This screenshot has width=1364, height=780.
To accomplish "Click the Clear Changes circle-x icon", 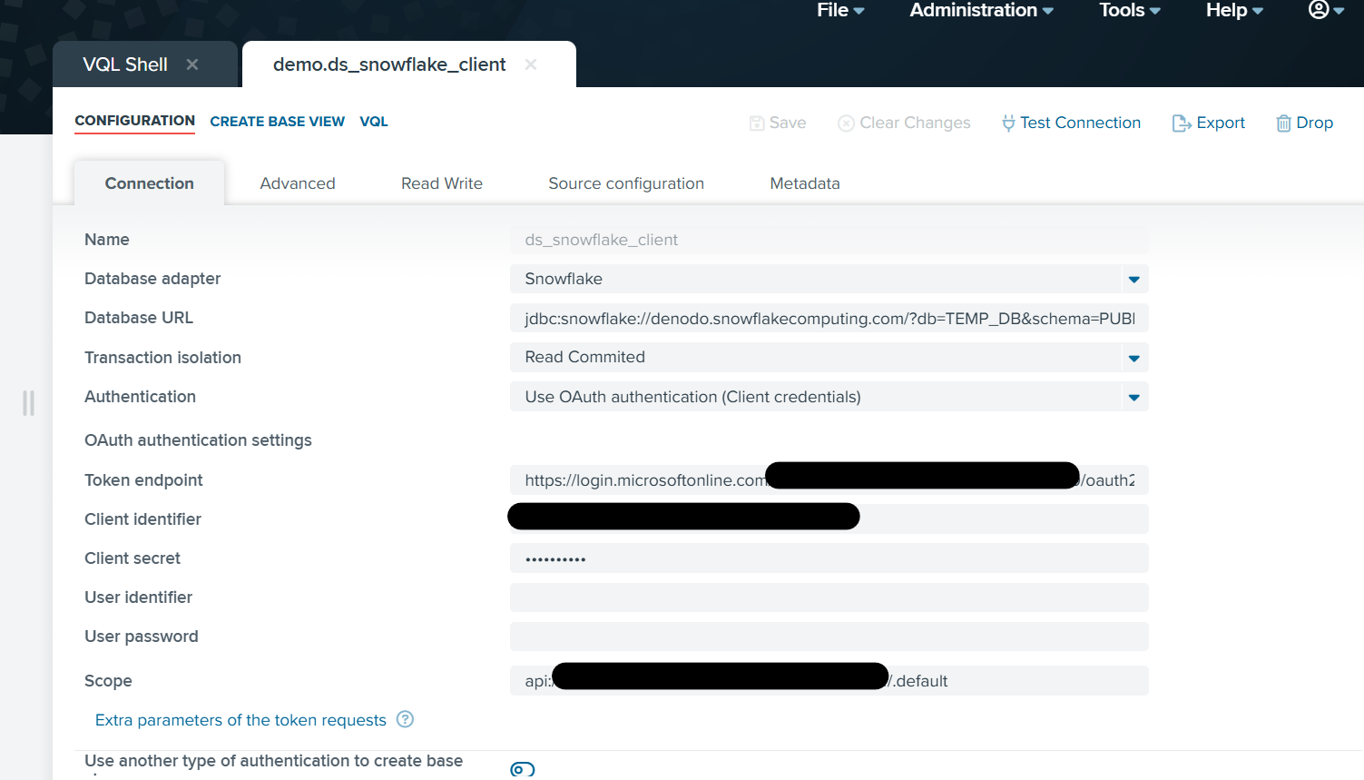I will pyautogui.click(x=846, y=123).
